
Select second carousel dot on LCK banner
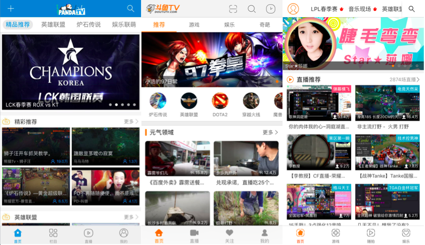point(116,105)
